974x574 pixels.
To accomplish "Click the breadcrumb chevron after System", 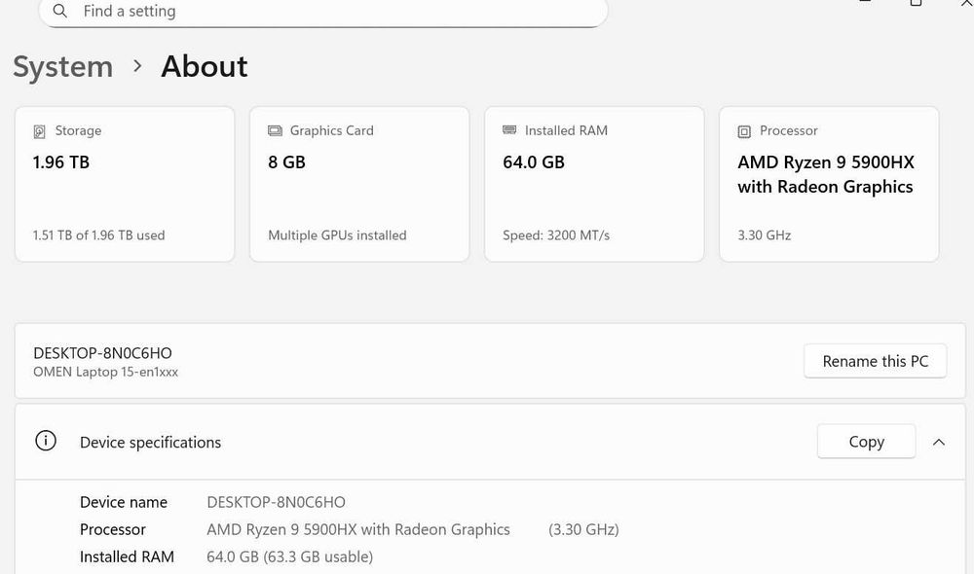I will (x=137, y=66).
